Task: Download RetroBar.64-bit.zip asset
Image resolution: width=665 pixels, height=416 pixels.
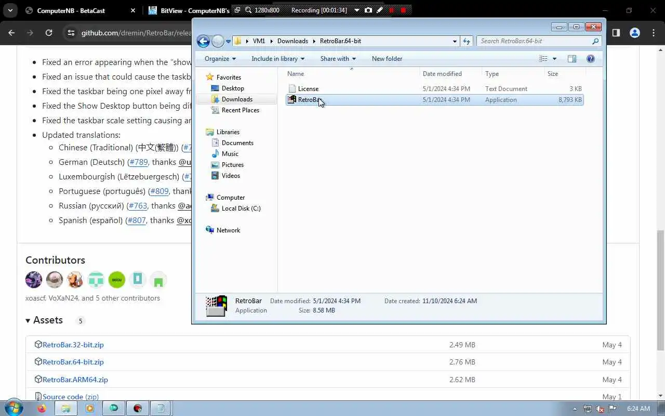Action: click(73, 362)
